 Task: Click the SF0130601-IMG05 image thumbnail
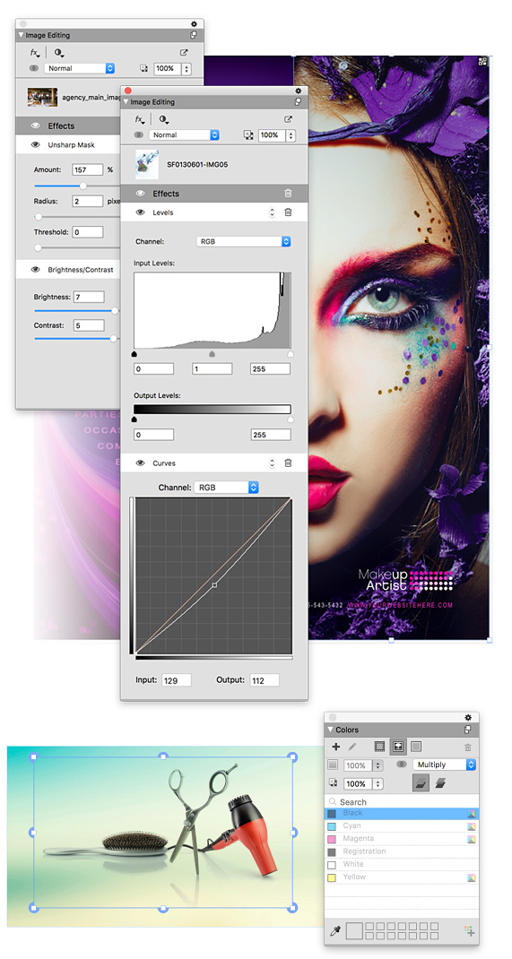(x=147, y=164)
